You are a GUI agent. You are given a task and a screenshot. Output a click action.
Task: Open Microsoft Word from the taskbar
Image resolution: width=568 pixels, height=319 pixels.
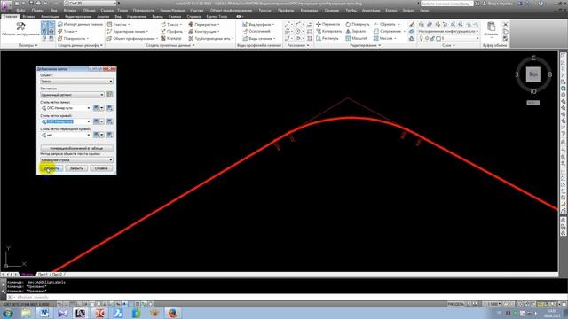coord(44,313)
